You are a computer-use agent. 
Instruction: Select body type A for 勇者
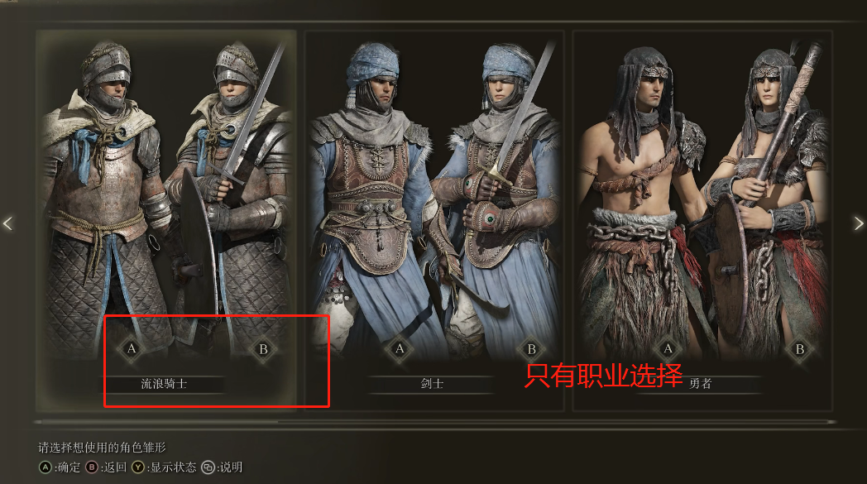click(668, 348)
